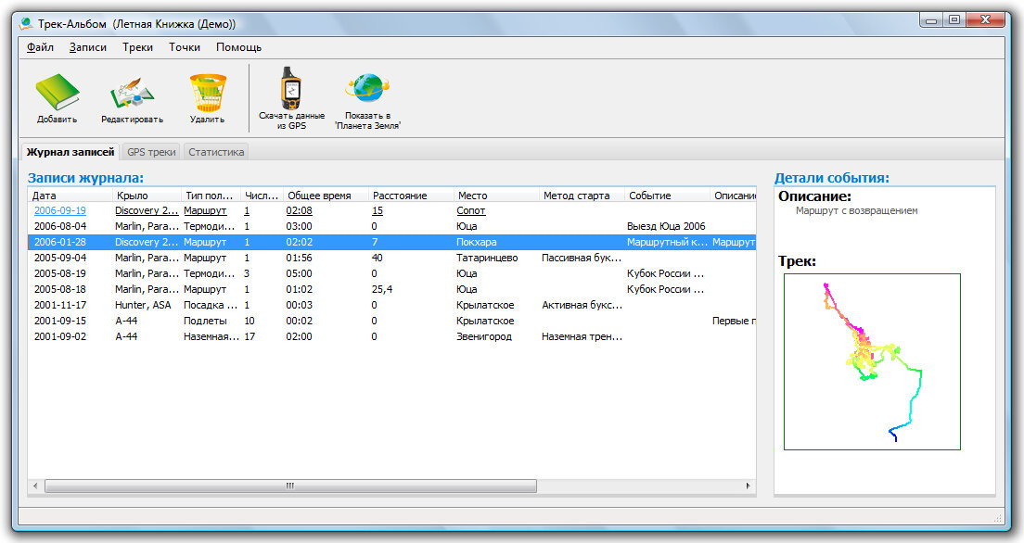The width and height of the screenshot is (1024, 543).
Task: Switch to the GPS треки tab
Action: [151, 152]
